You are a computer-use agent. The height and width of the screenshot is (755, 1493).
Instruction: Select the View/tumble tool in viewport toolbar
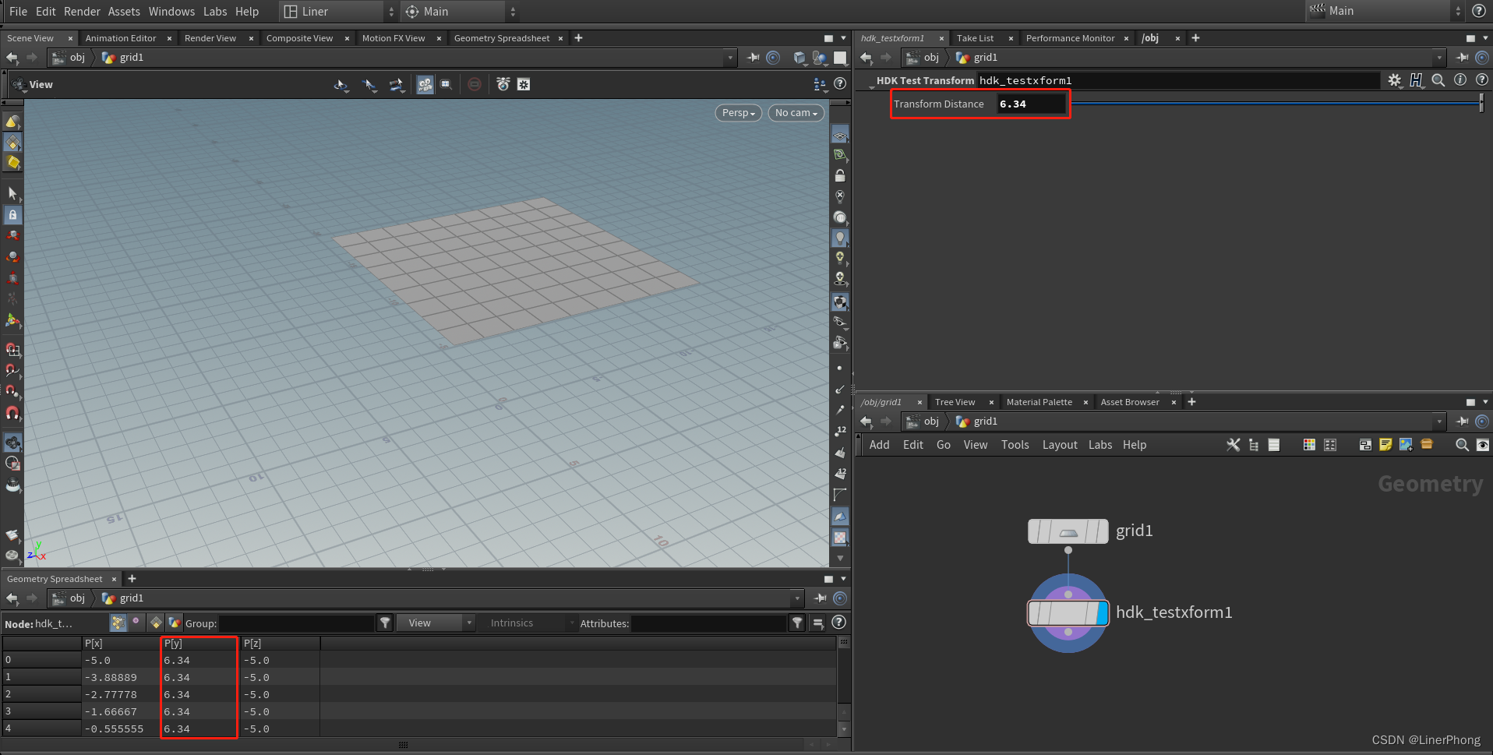click(x=341, y=85)
